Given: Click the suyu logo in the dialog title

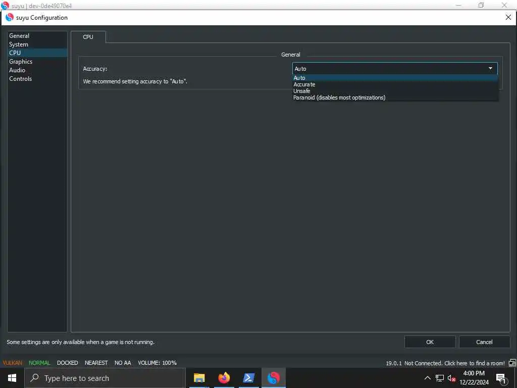Looking at the screenshot, I should click(x=10, y=17).
